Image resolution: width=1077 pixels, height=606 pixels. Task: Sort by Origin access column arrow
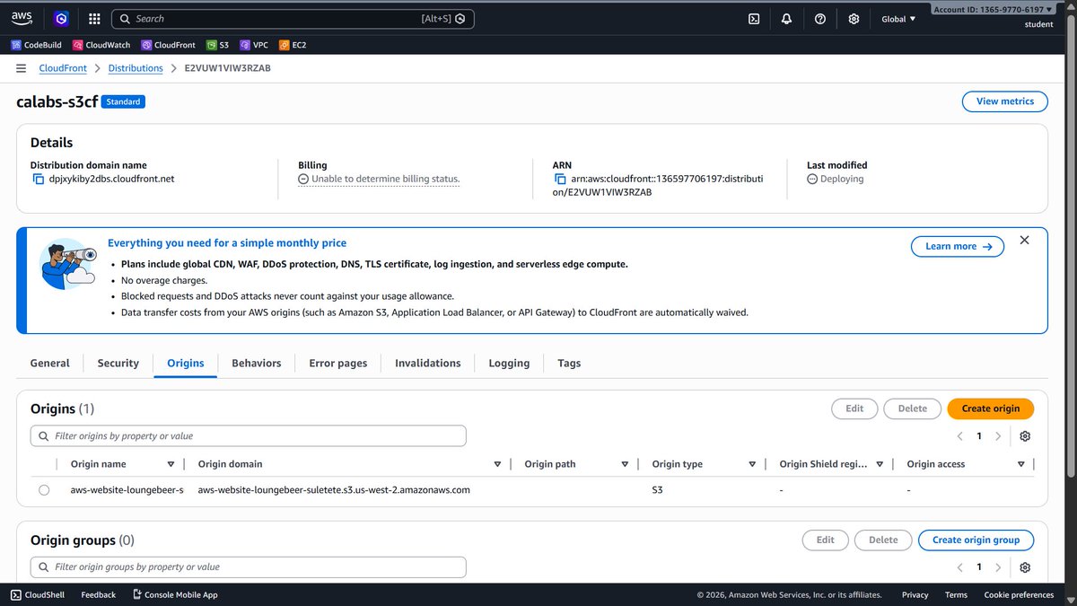1020,464
